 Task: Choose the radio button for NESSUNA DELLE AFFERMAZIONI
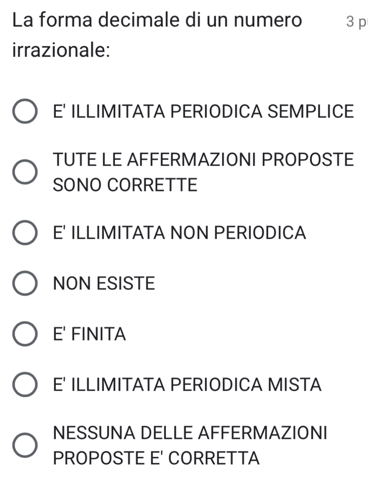point(24,445)
